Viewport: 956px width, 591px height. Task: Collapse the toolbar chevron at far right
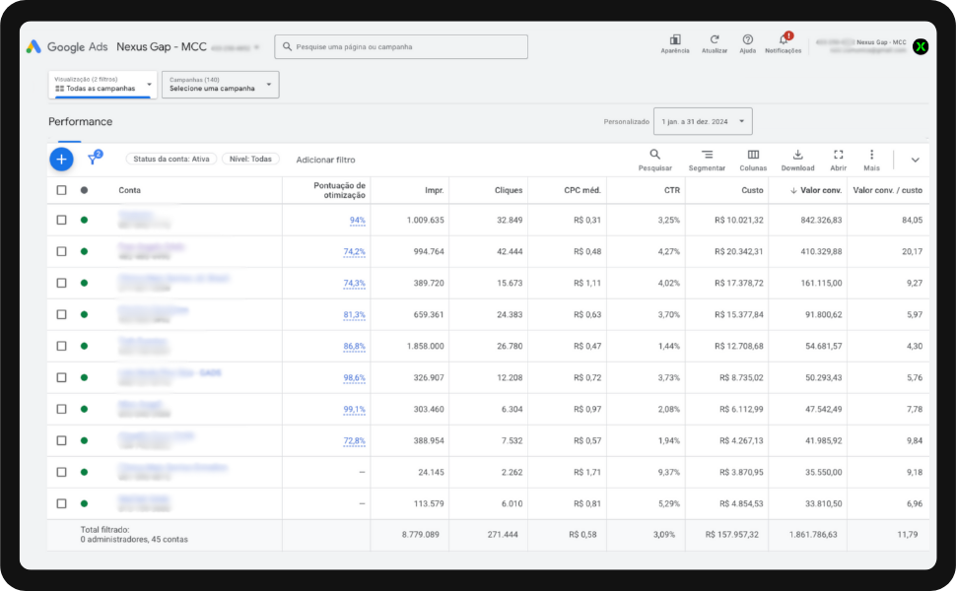[x=915, y=160]
